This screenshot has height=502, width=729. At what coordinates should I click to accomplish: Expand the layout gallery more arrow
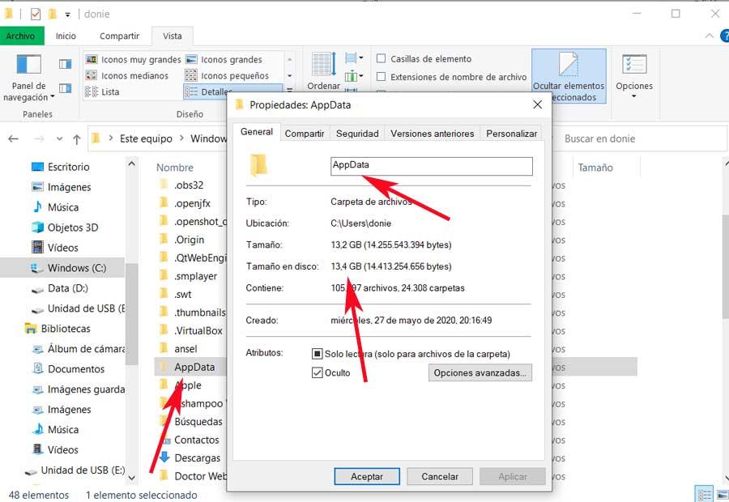pyautogui.click(x=289, y=90)
